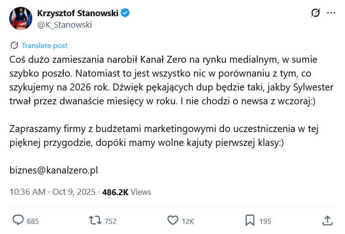
Task: Open the three-dot more options menu
Action: coord(331,13)
